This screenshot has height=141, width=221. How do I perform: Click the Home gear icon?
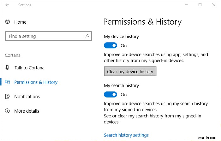(8, 22)
